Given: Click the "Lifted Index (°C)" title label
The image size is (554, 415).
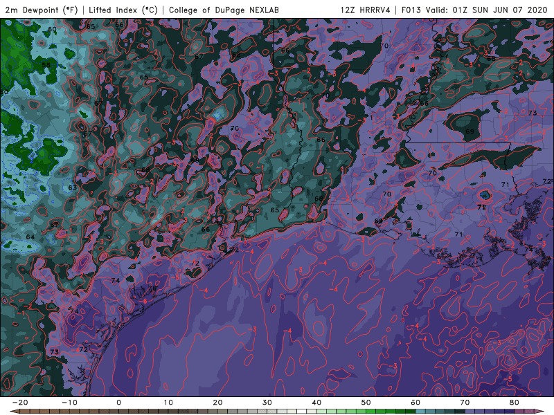Looking at the screenshot, I should click(x=123, y=10).
